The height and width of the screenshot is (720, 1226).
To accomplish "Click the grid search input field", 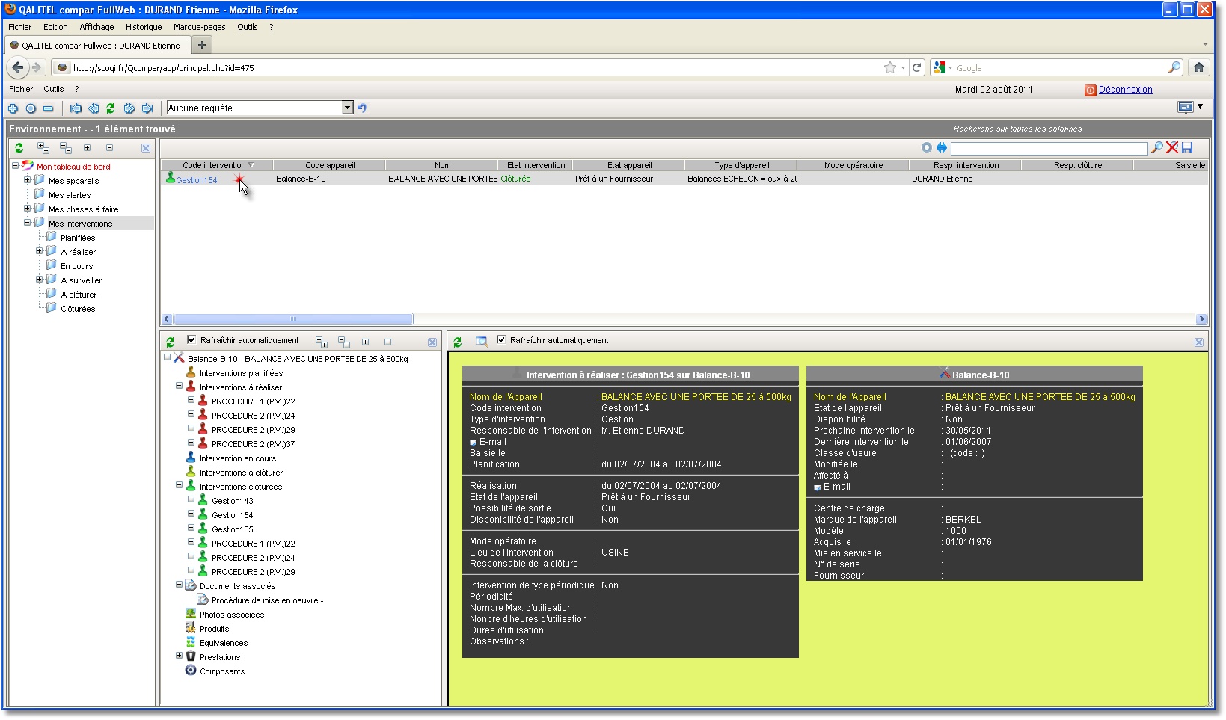I will click(1049, 148).
